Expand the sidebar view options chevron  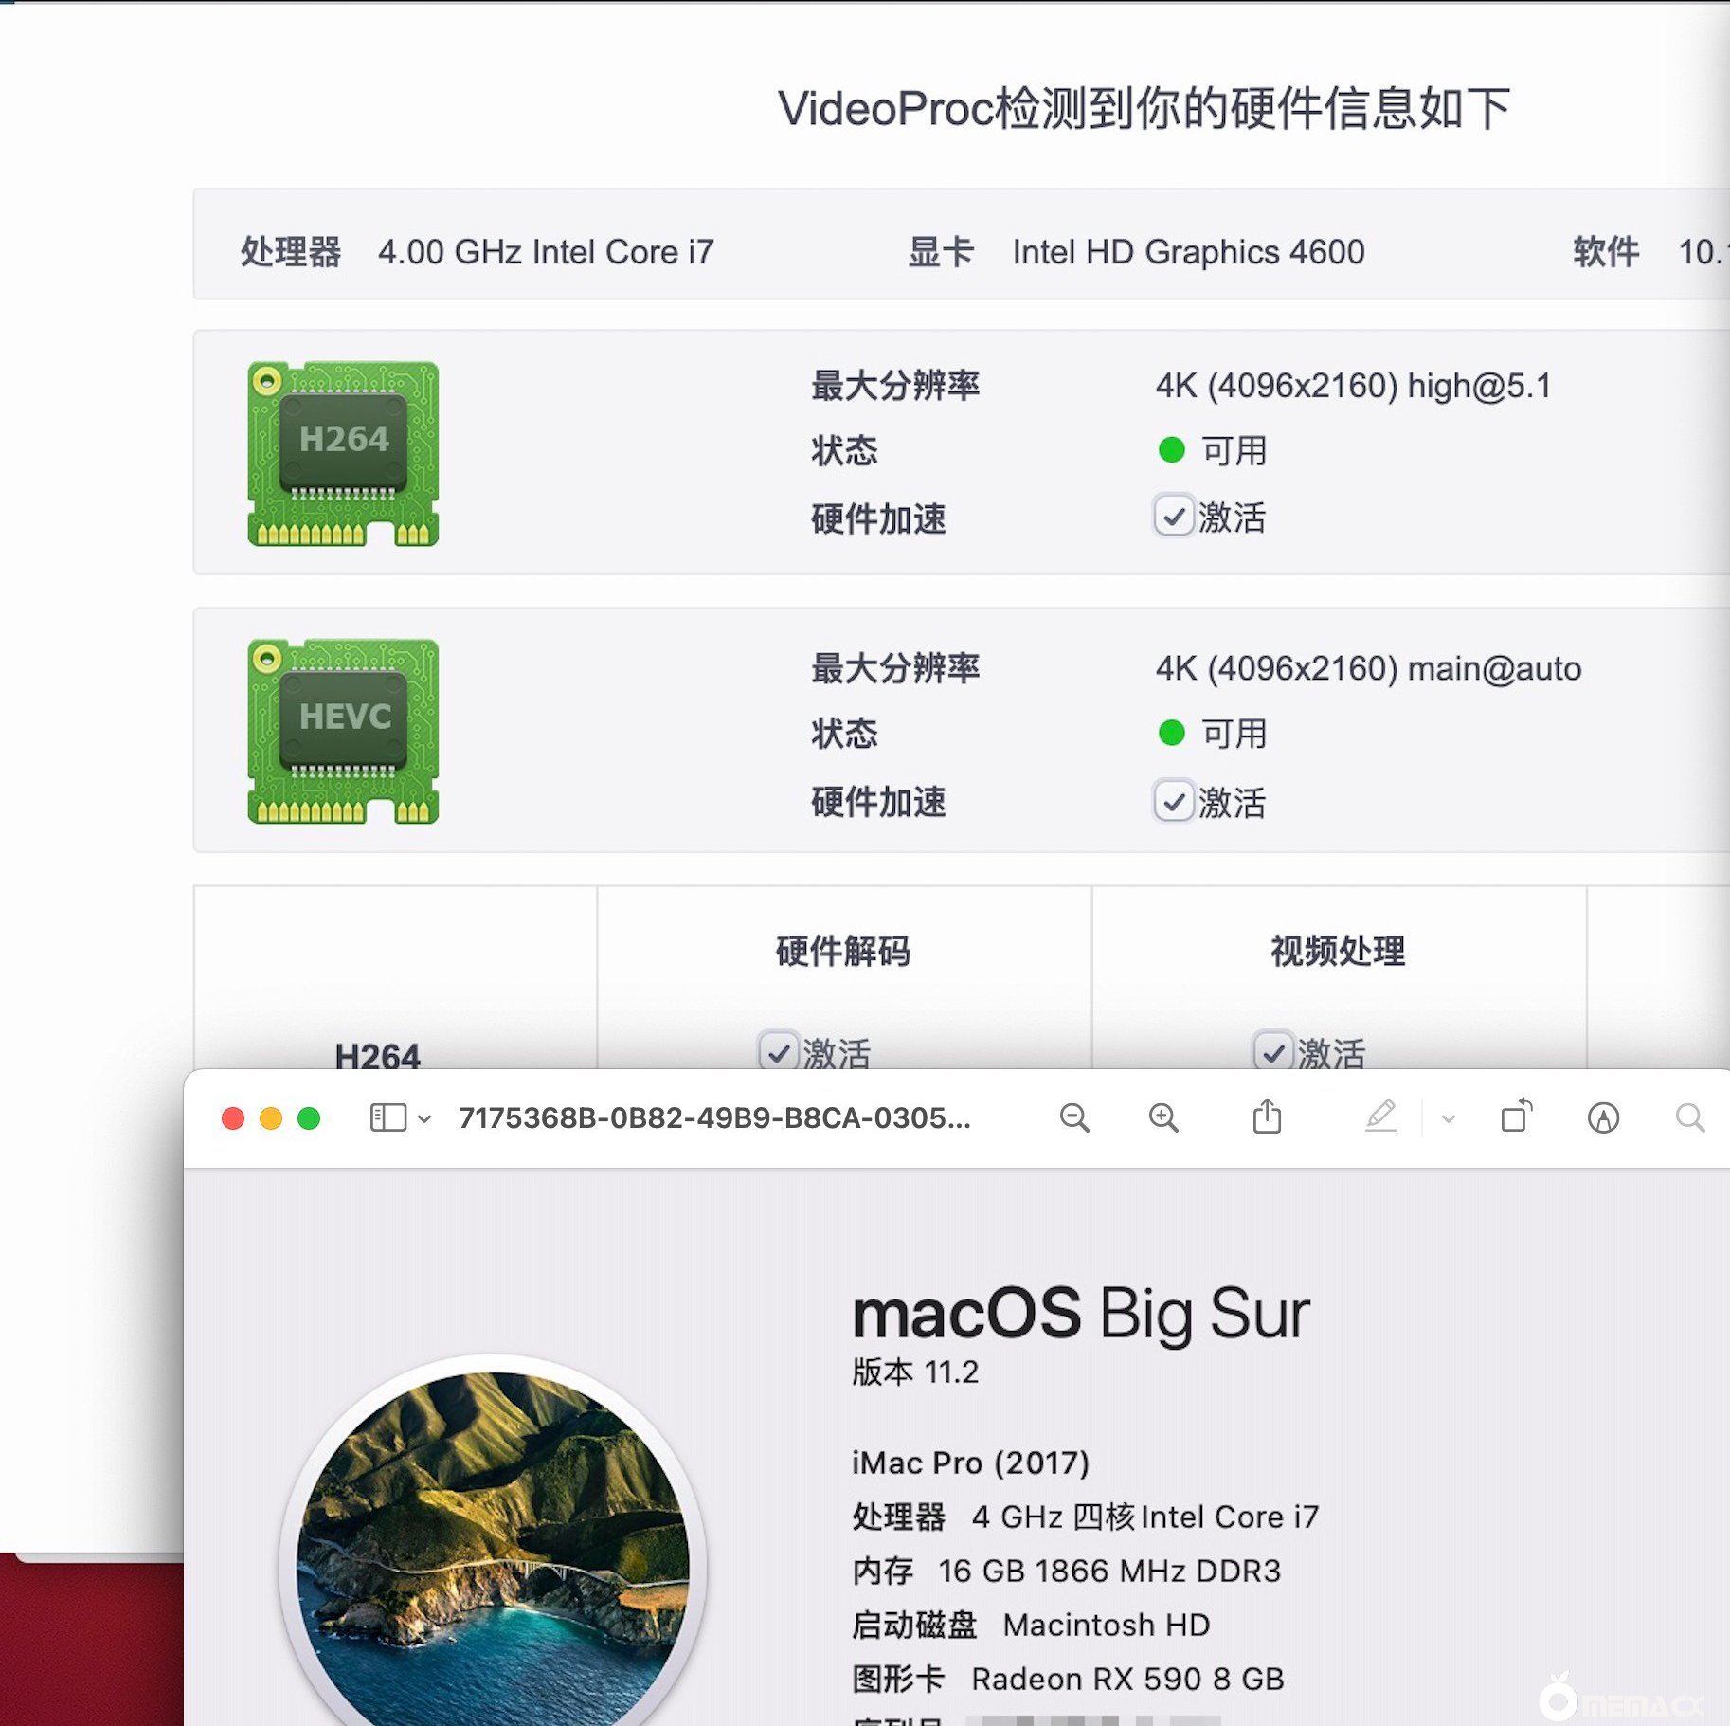tap(424, 1119)
